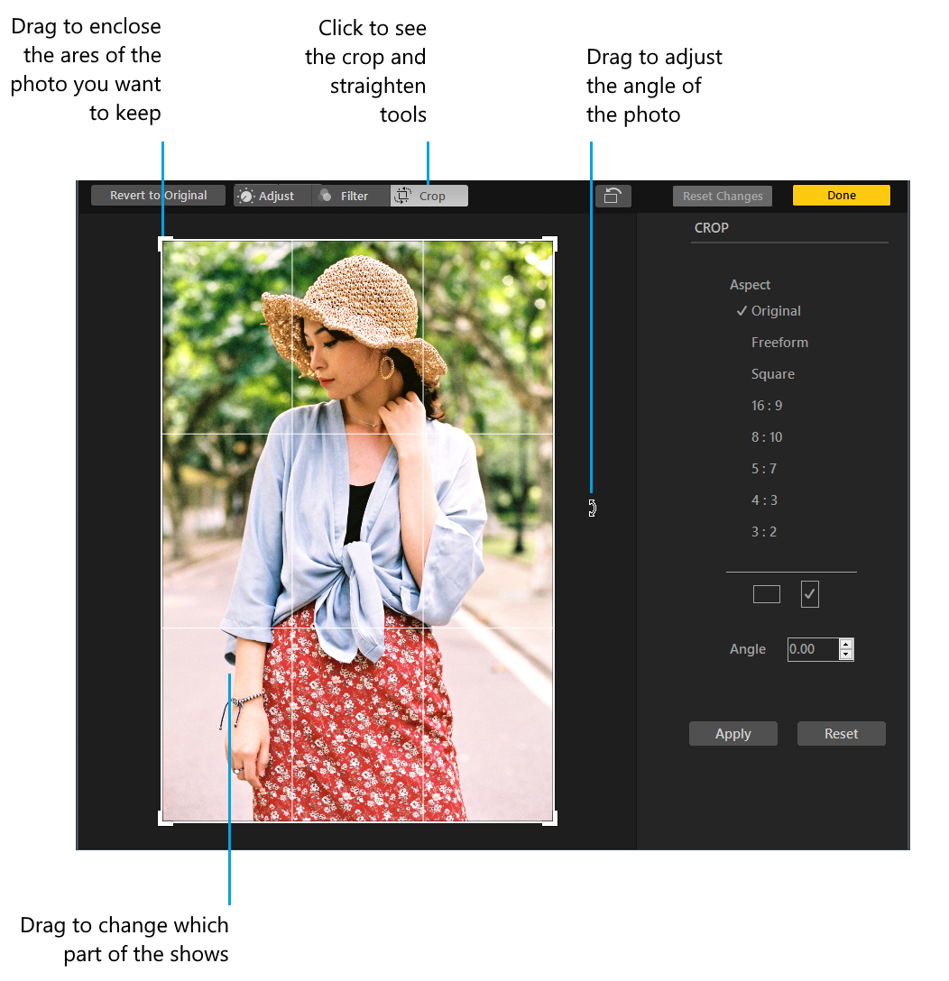Open the Adjust tab

pyautogui.click(x=272, y=196)
